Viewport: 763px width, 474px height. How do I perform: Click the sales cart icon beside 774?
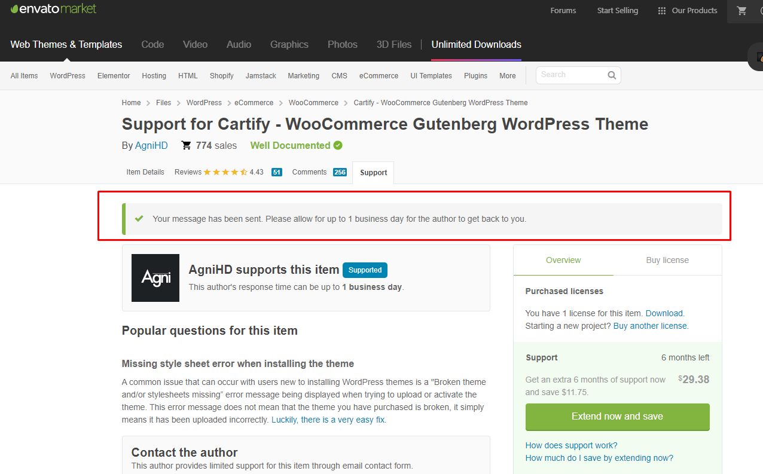(187, 145)
